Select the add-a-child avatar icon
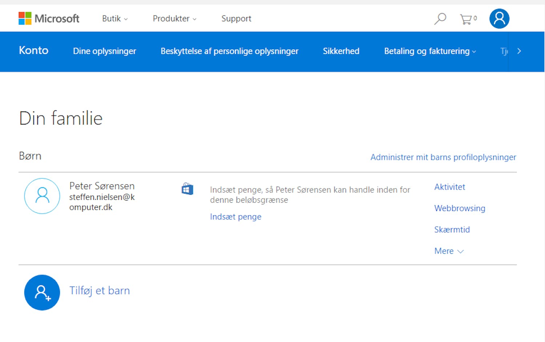The height and width of the screenshot is (342, 545). click(42, 293)
